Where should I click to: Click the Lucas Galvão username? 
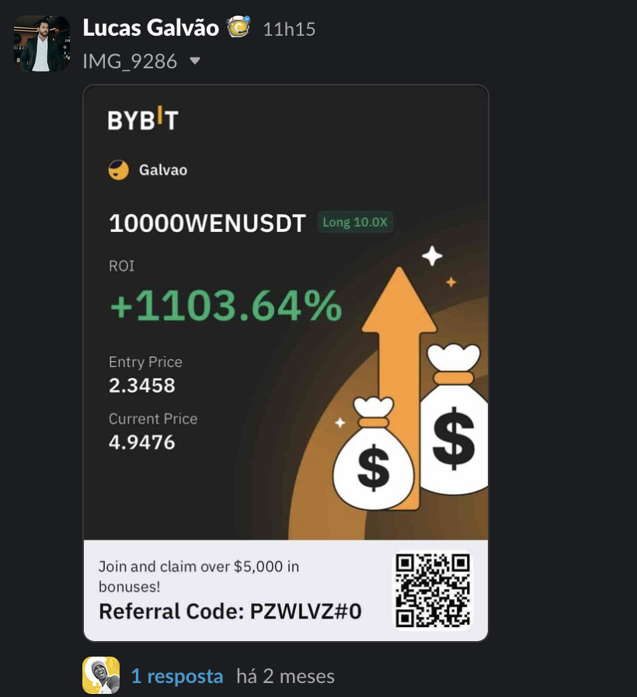tap(151, 28)
